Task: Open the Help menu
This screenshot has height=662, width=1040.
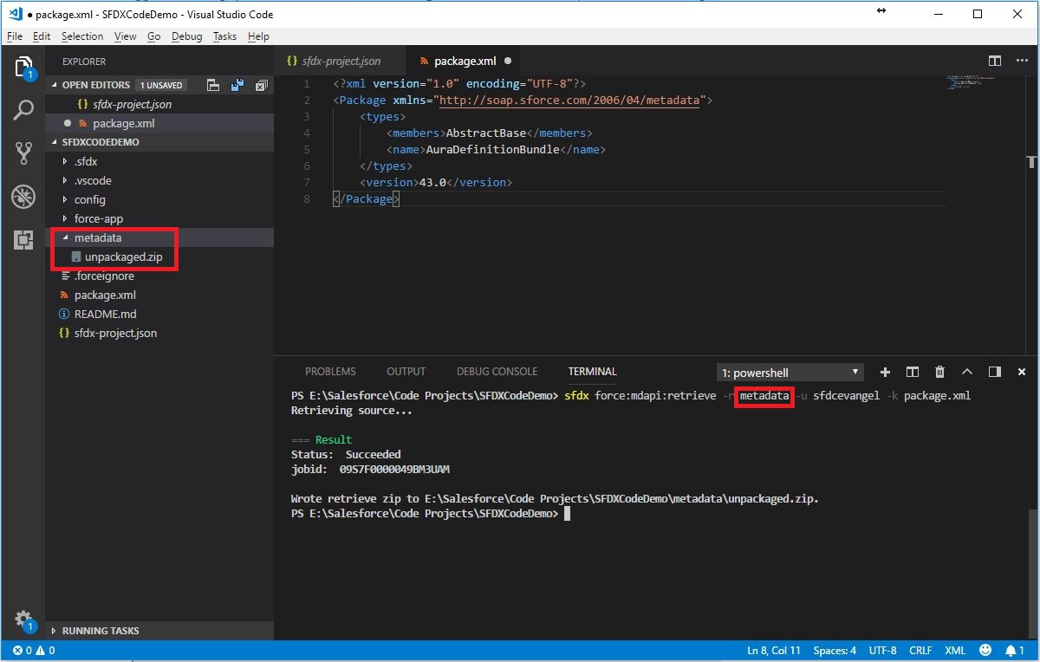Action: click(258, 36)
